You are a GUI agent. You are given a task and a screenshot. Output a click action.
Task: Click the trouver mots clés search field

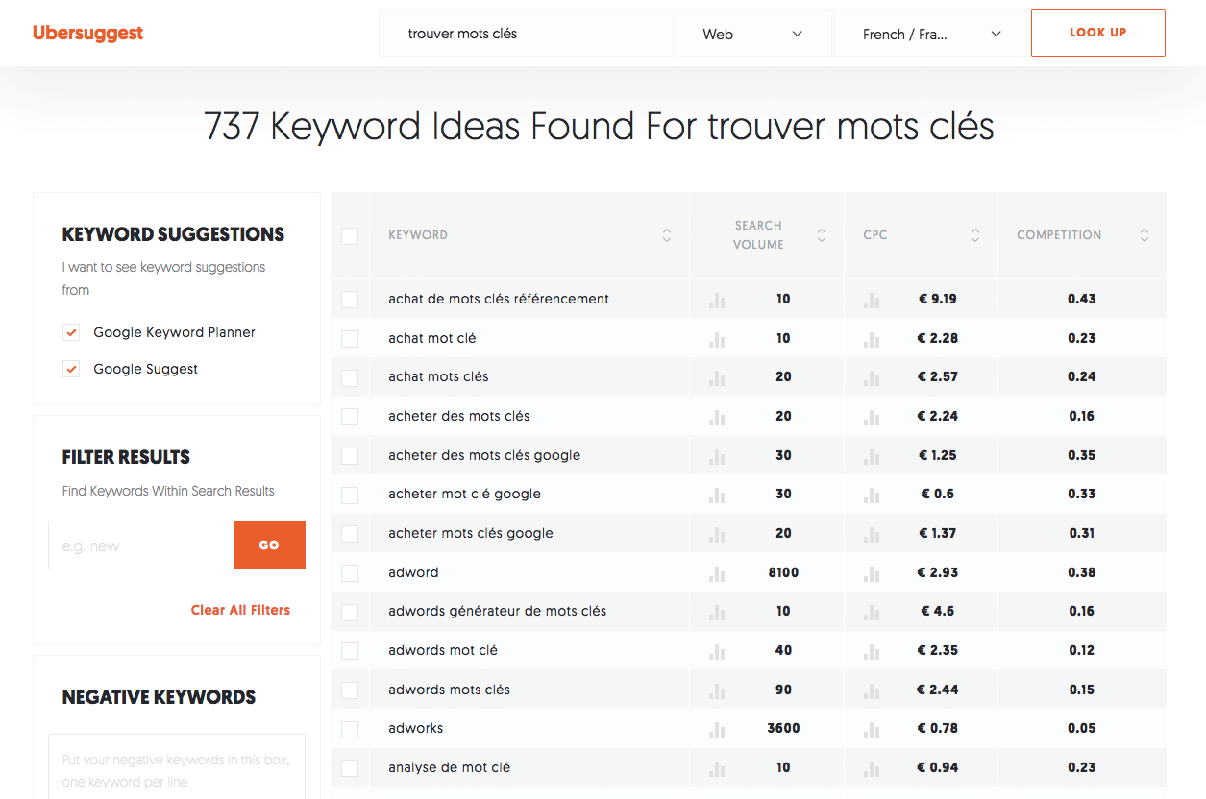[526, 34]
